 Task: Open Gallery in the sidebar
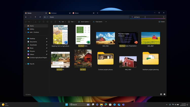pos(32,29)
